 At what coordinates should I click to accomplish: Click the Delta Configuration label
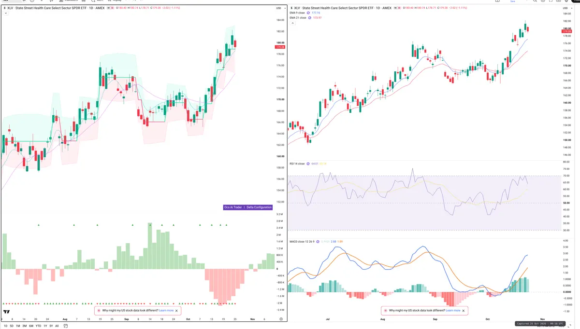click(x=259, y=207)
